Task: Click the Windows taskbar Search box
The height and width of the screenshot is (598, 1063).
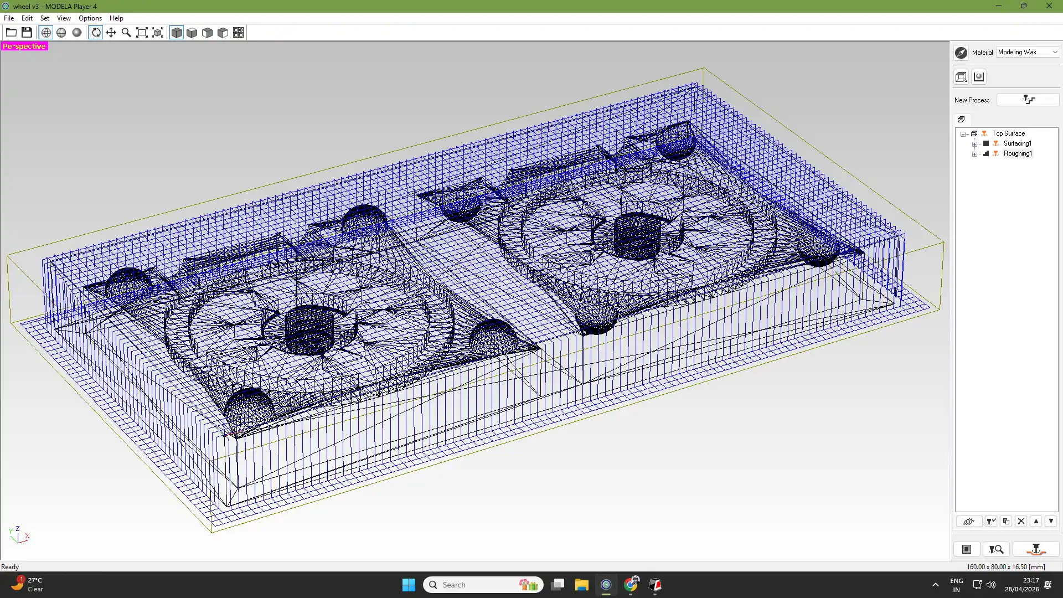Action: click(x=483, y=585)
